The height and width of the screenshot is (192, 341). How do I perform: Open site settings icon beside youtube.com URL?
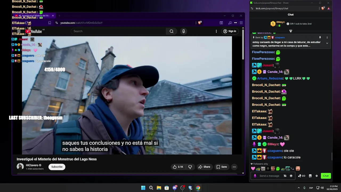click(x=56, y=23)
